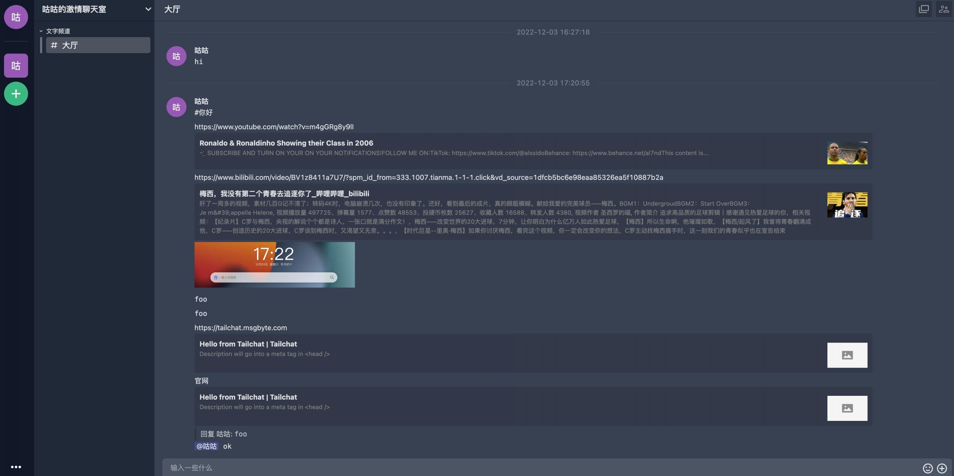This screenshot has height=476, width=954.
Task: Click the 回复 咕咕: foo reply quote
Action: click(x=223, y=434)
